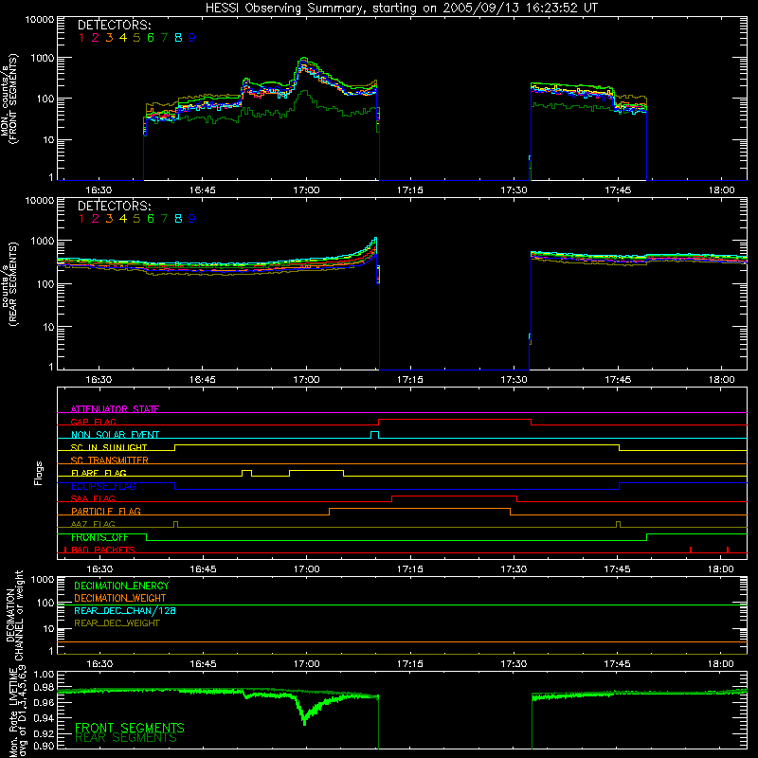This screenshot has height=758, width=758.
Task: Click the AAZ_FLAG pulse near 17:45
Action: pyautogui.click(x=619, y=523)
